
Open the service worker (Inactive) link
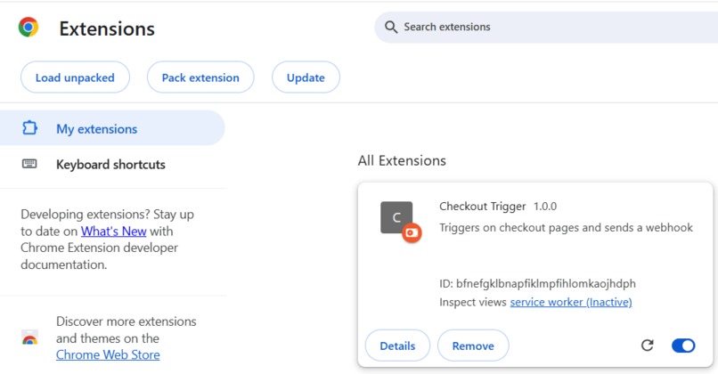pos(571,302)
